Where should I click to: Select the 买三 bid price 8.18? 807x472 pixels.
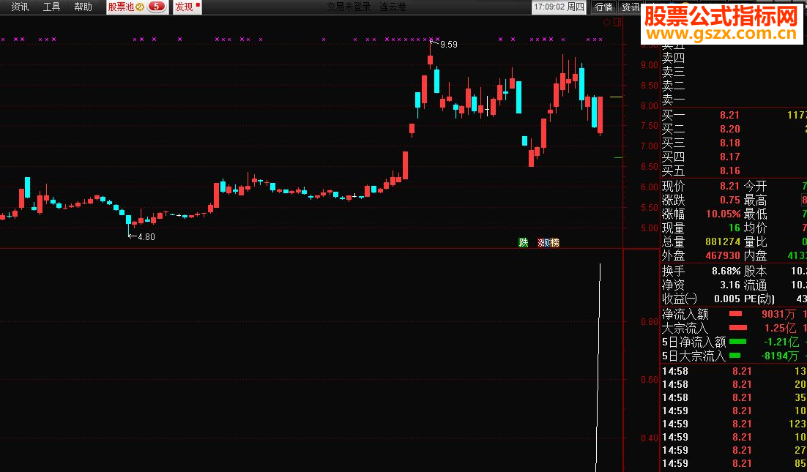pyautogui.click(x=730, y=143)
